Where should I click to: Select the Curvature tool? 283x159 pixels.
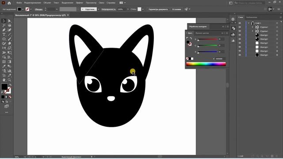click(x=10, y=30)
